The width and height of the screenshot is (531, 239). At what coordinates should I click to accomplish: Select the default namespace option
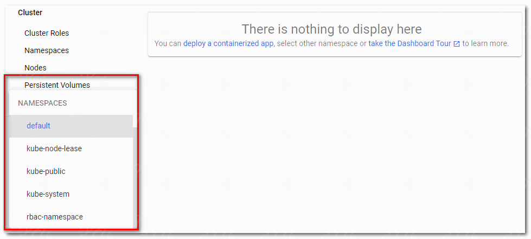39,126
